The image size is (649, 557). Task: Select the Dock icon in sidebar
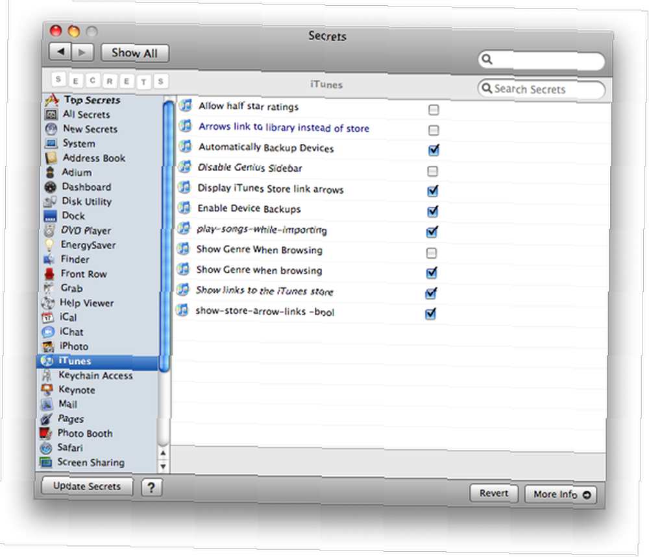(x=50, y=216)
